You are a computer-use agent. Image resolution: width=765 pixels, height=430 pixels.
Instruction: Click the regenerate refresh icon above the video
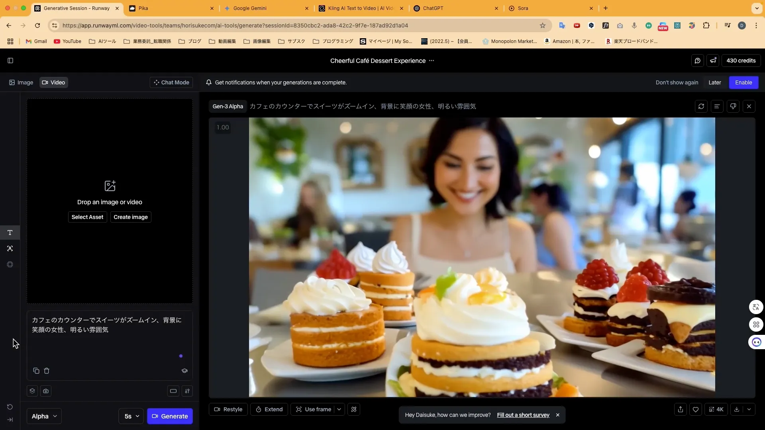pyautogui.click(x=701, y=106)
